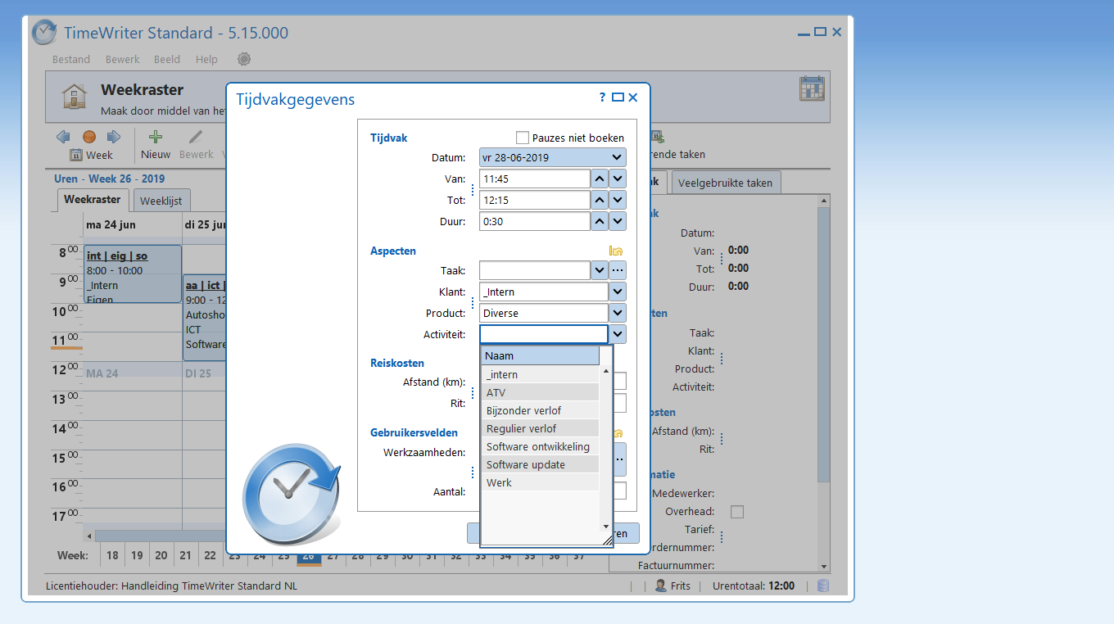This screenshot has height=624, width=1114.
Task: Open the calendar icon at top right of main window
Action: pos(812,88)
